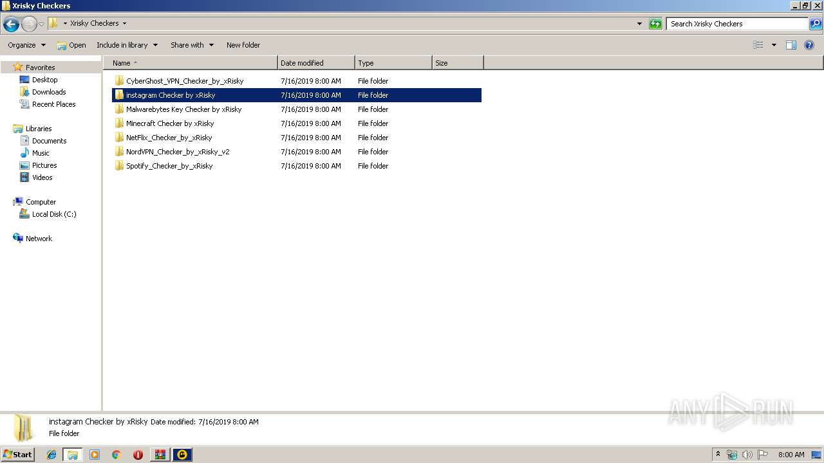Image resolution: width=824 pixels, height=463 pixels.
Task: Click the CyberGhost folder icon
Action: pyautogui.click(x=119, y=81)
